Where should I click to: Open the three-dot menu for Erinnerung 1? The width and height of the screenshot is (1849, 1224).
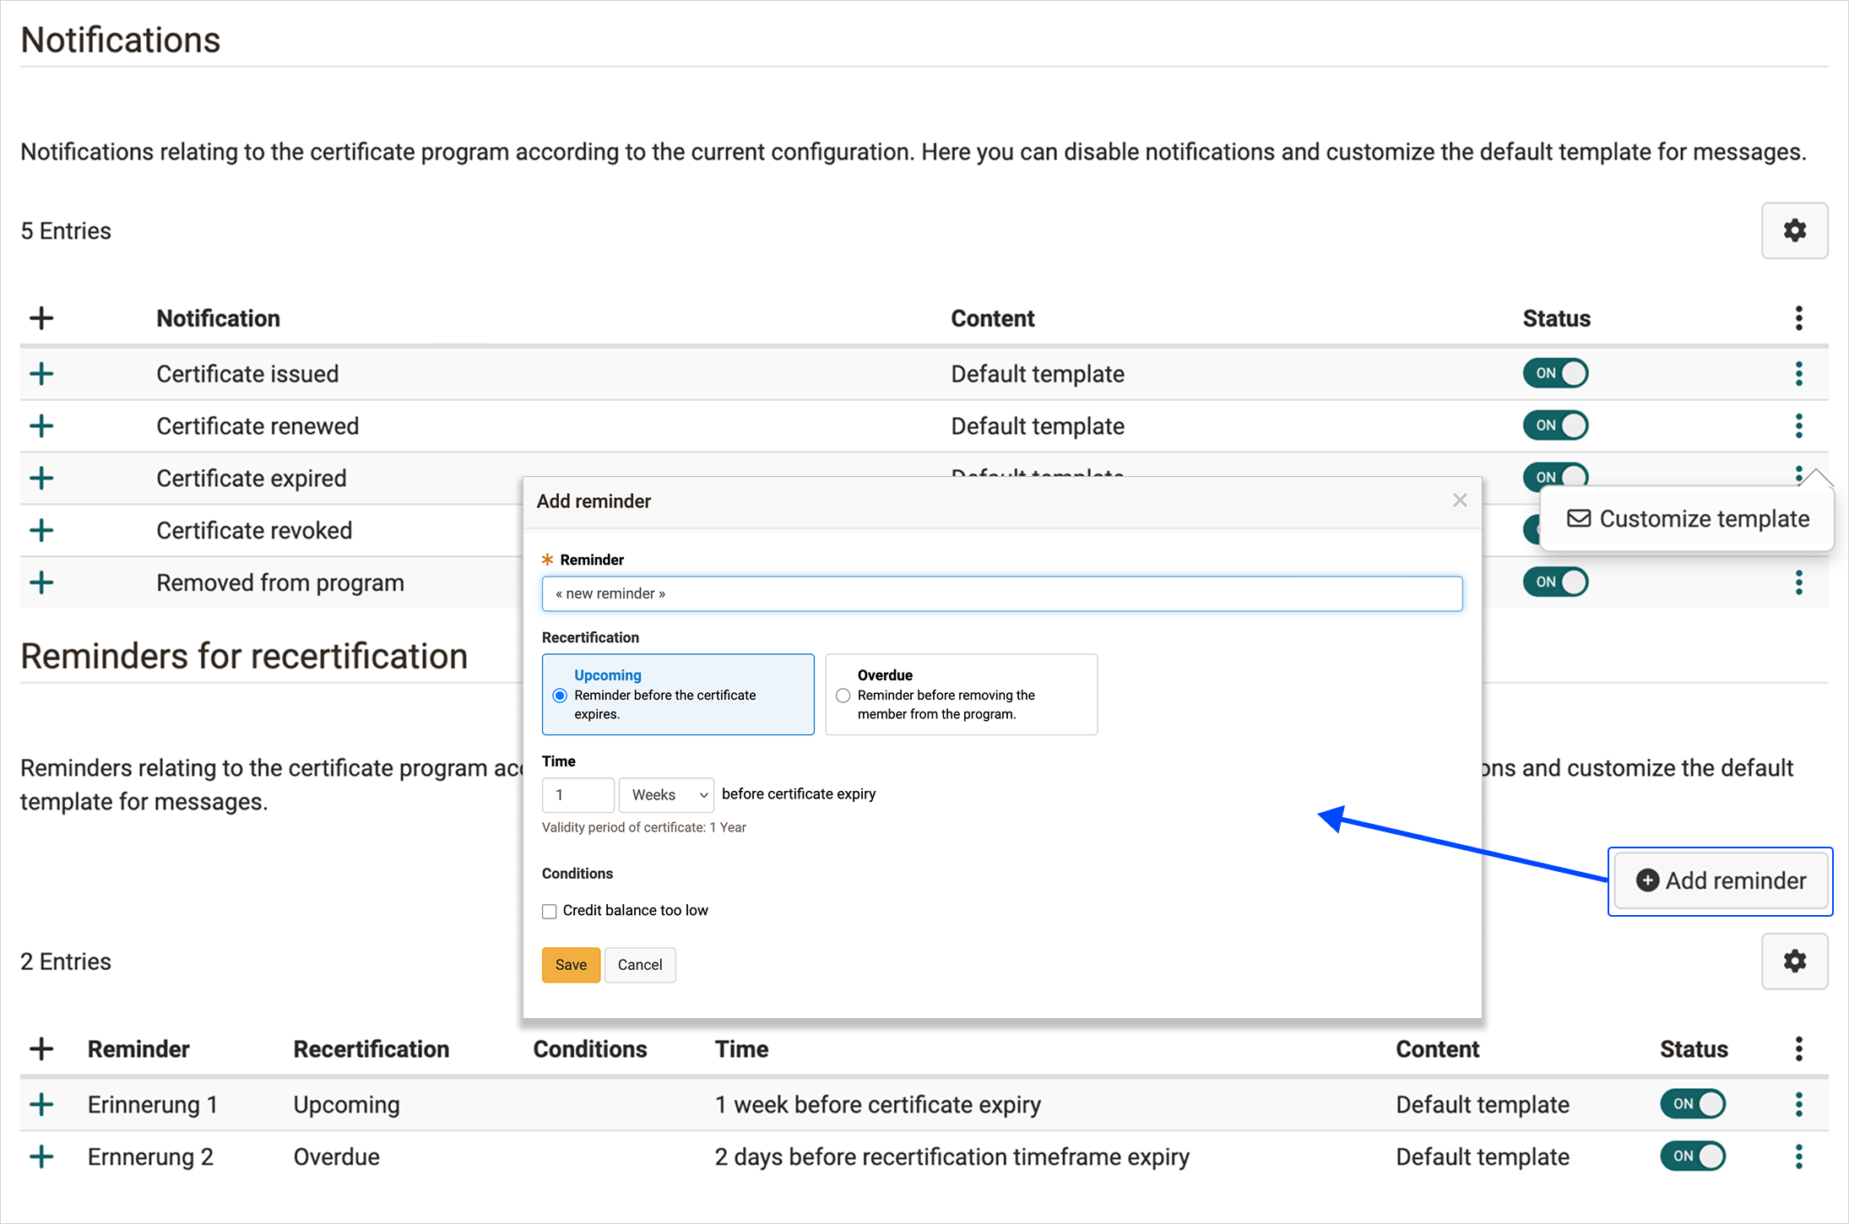point(1798,1104)
